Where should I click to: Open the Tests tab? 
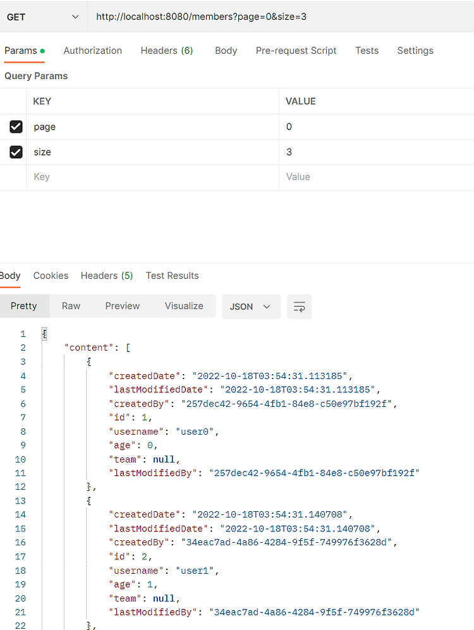(x=367, y=51)
